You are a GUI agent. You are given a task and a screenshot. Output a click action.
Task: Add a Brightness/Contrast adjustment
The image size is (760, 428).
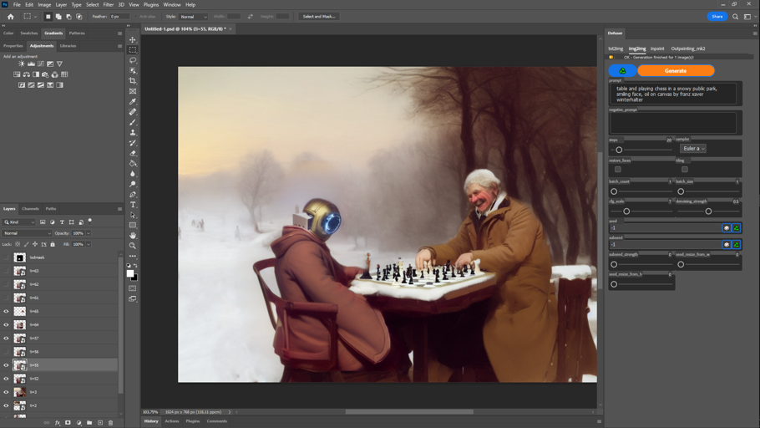pyautogui.click(x=22, y=64)
